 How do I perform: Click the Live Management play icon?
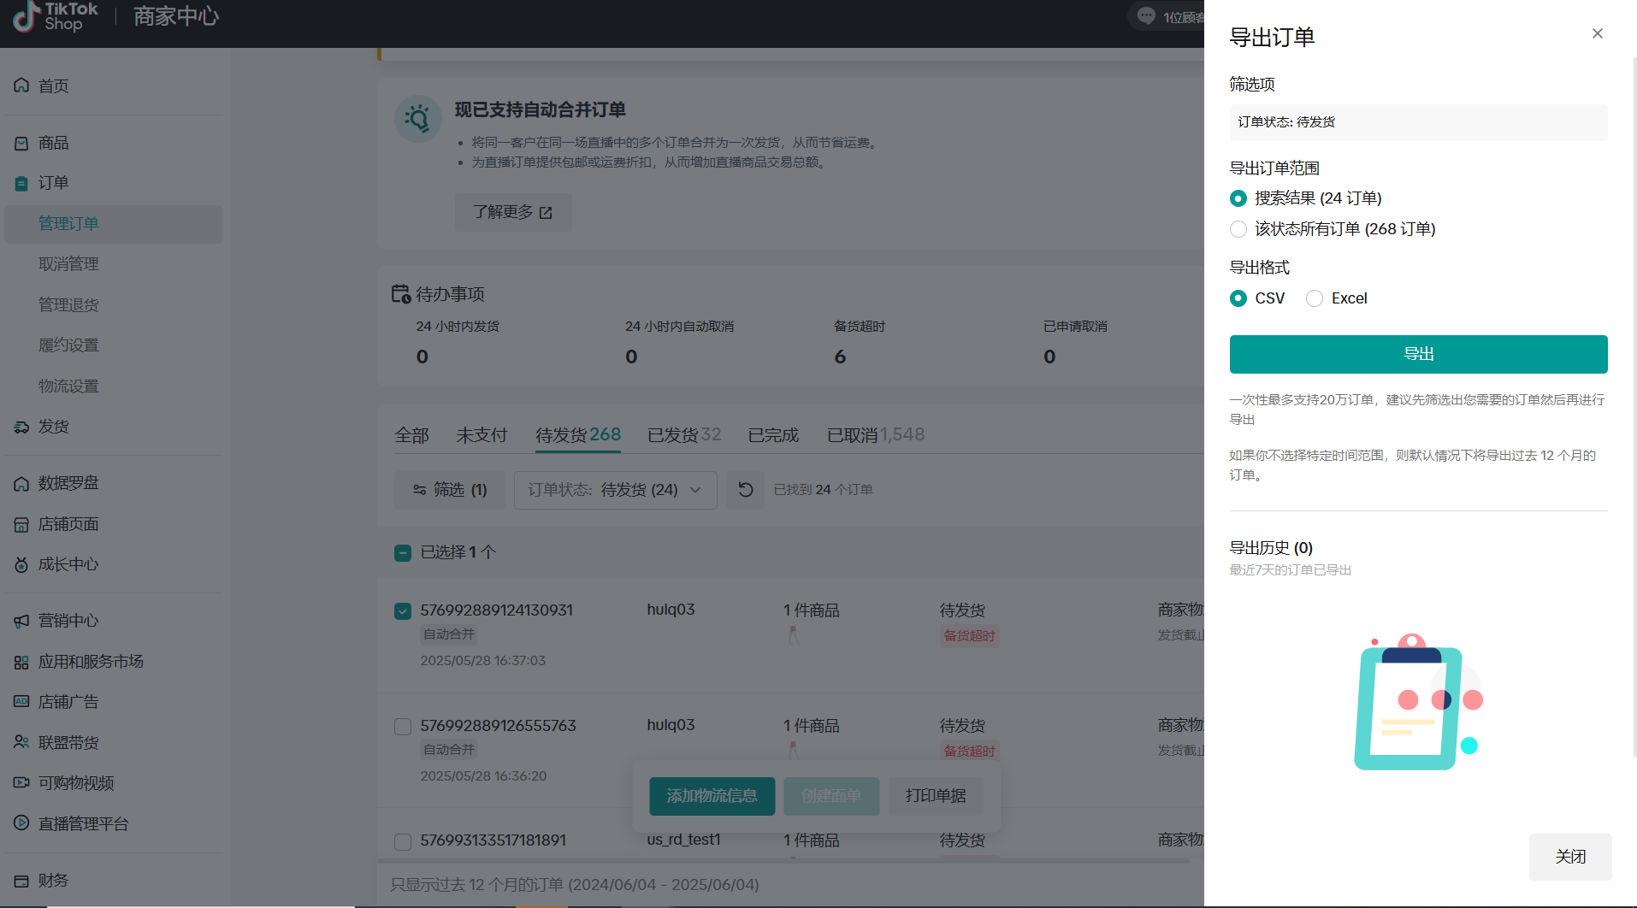(x=21, y=823)
